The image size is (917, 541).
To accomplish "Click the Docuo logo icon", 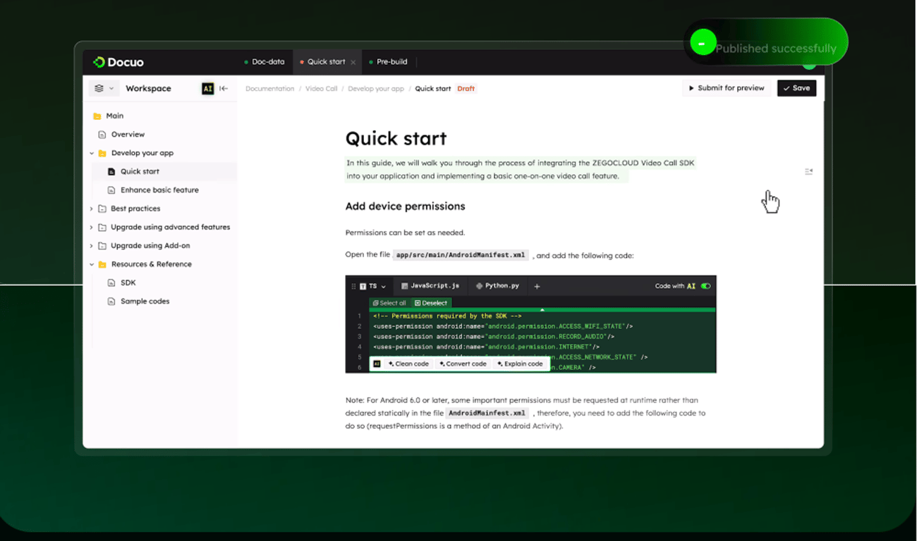I will click(x=99, y=62).
